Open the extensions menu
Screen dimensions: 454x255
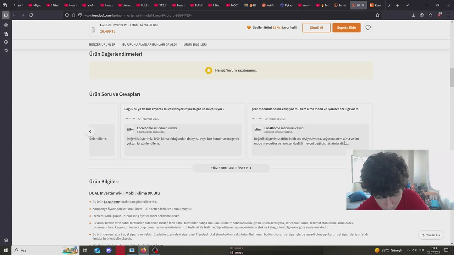430,15
